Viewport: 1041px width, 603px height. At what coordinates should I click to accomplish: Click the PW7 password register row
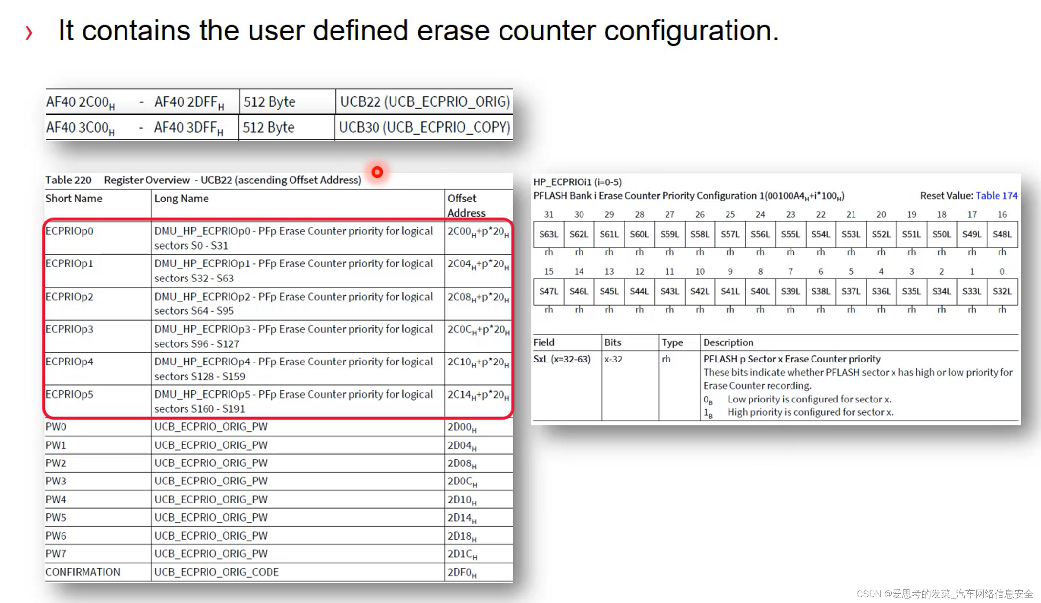211,553
